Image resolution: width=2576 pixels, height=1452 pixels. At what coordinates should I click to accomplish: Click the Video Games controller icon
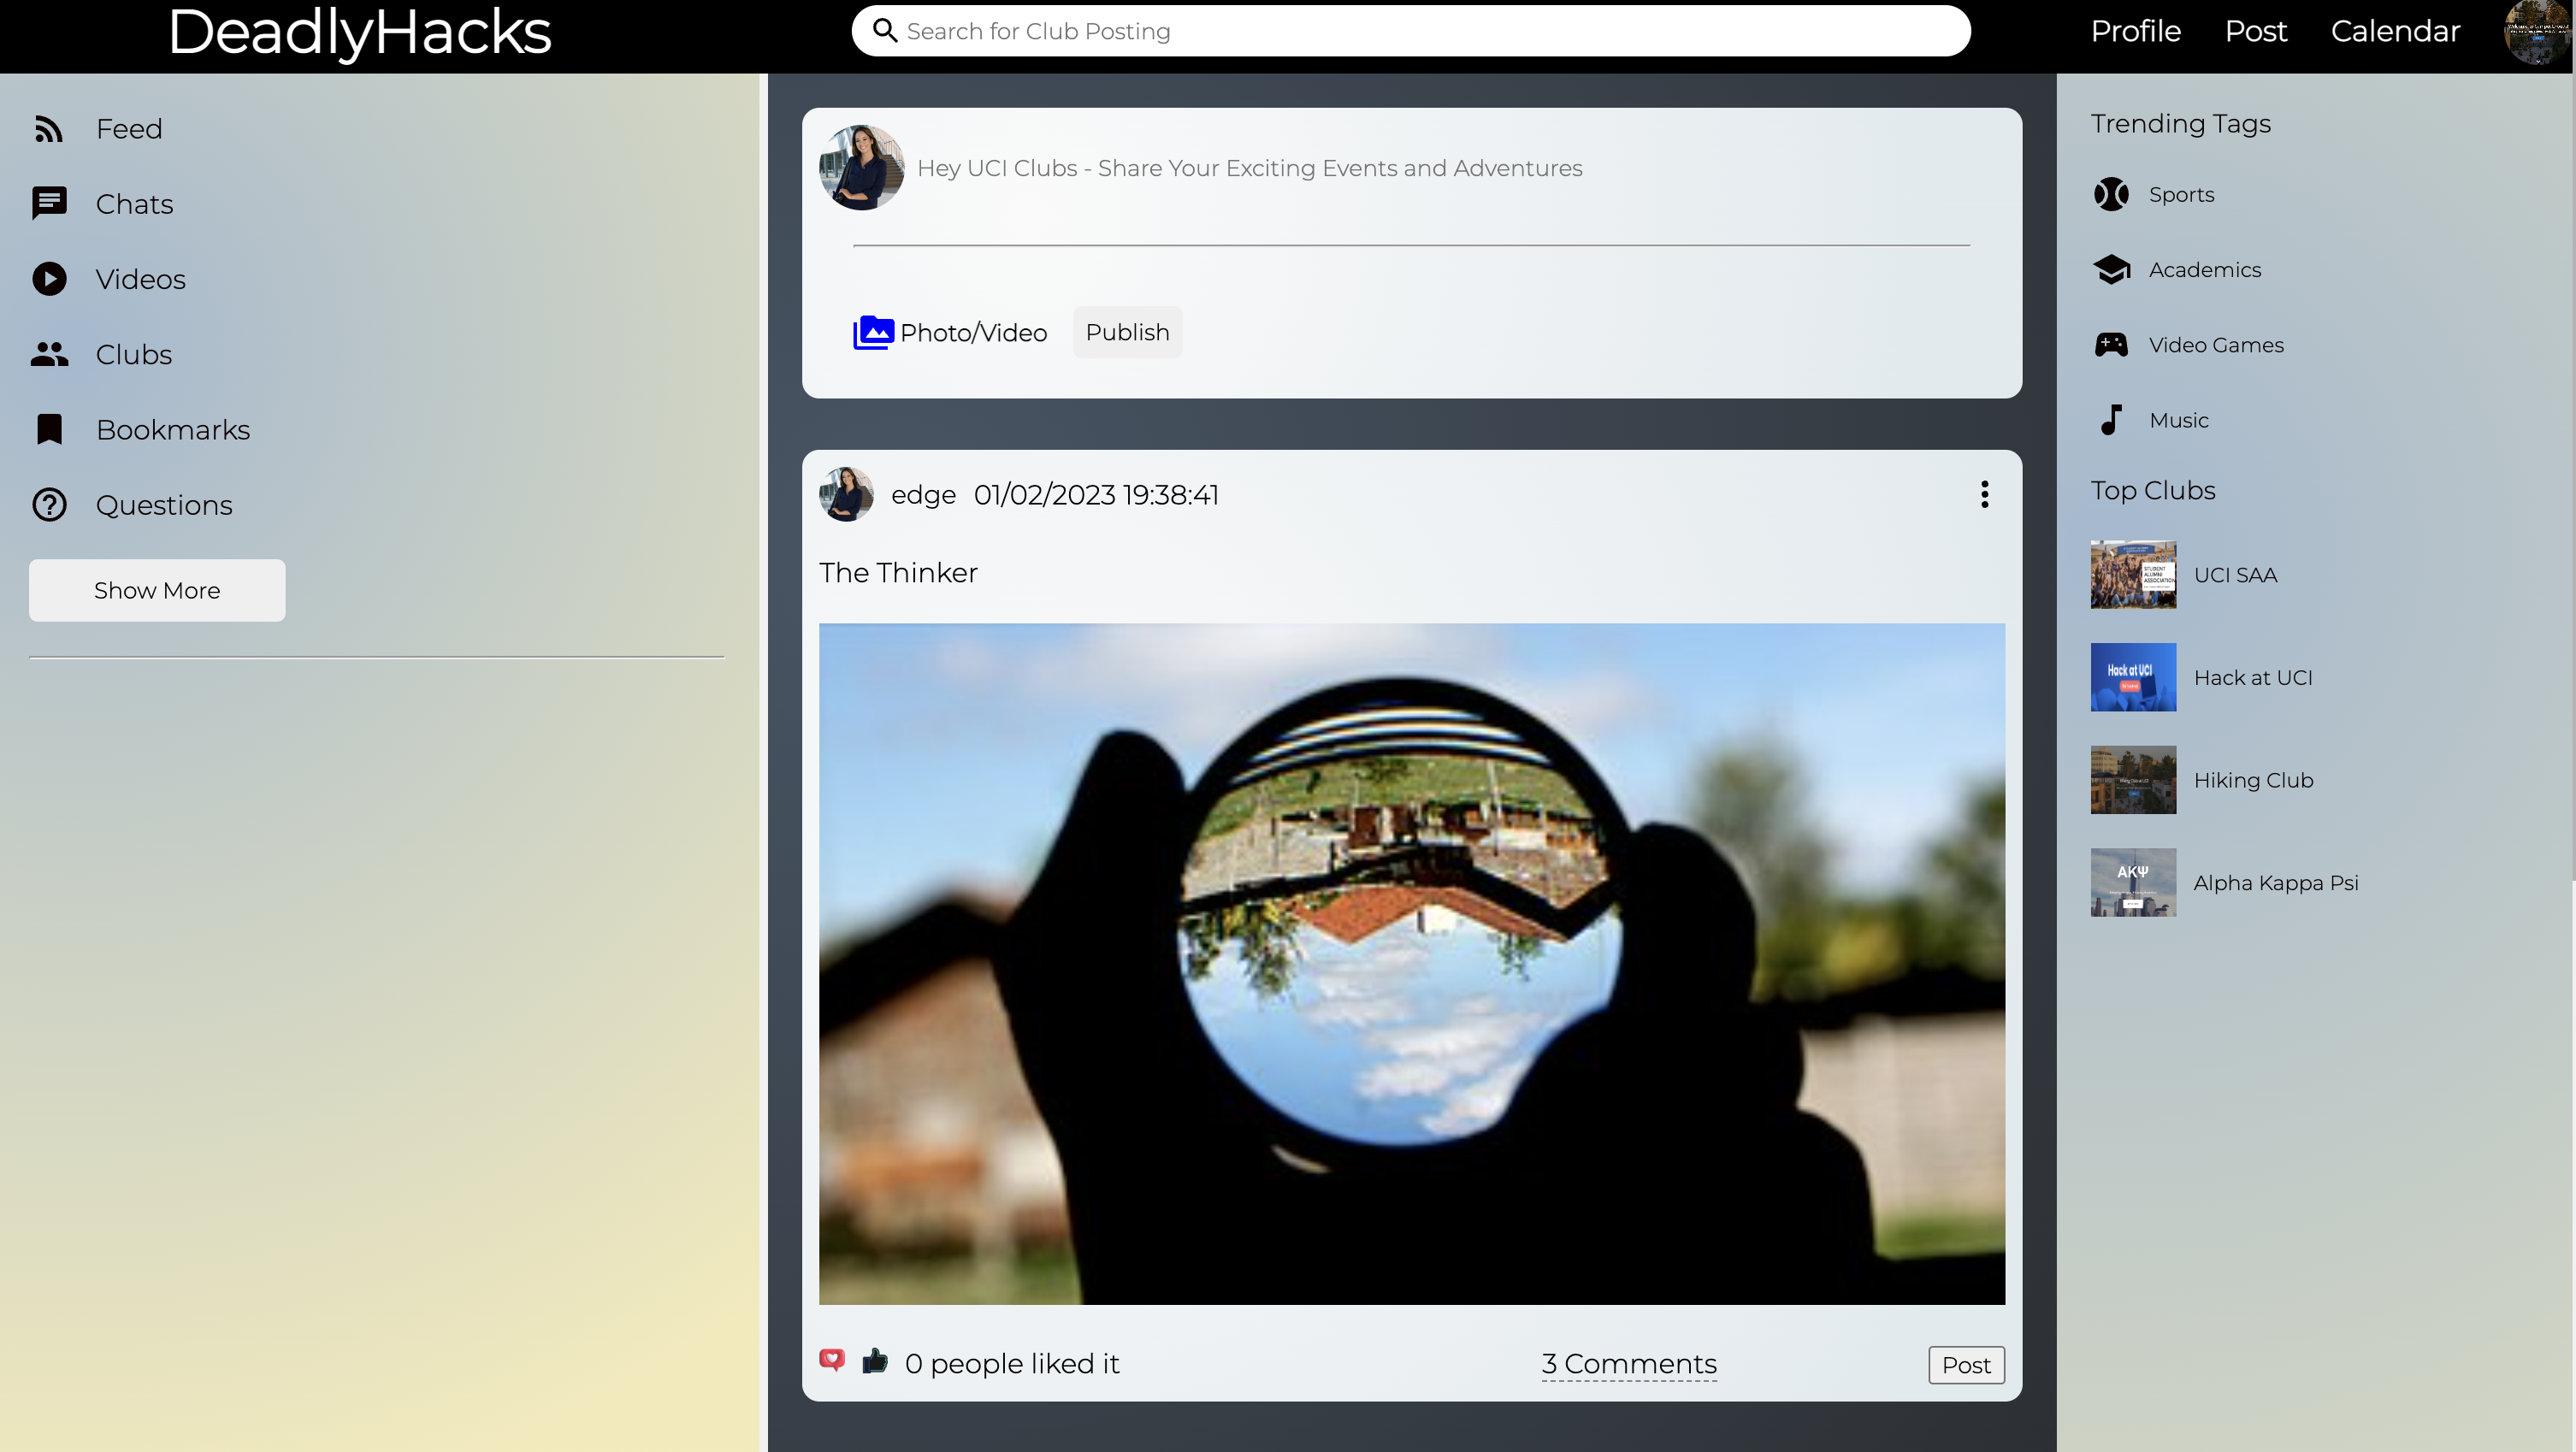click(2111, 345)
